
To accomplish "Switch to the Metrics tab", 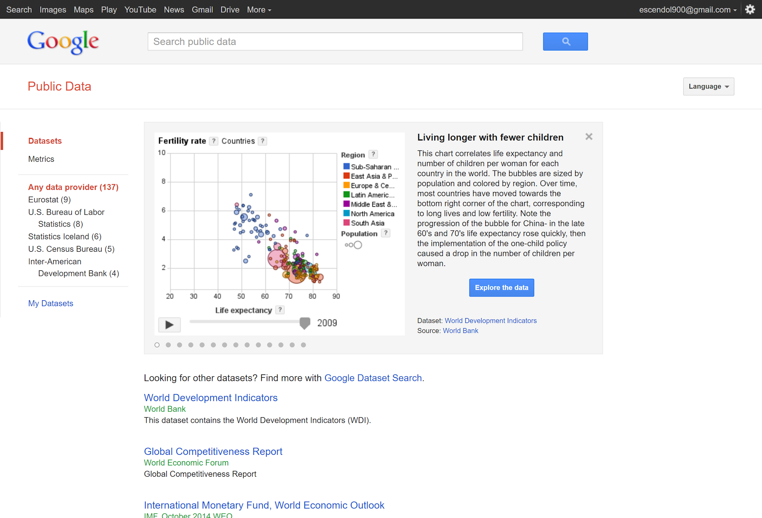I will tap(41, 159).
